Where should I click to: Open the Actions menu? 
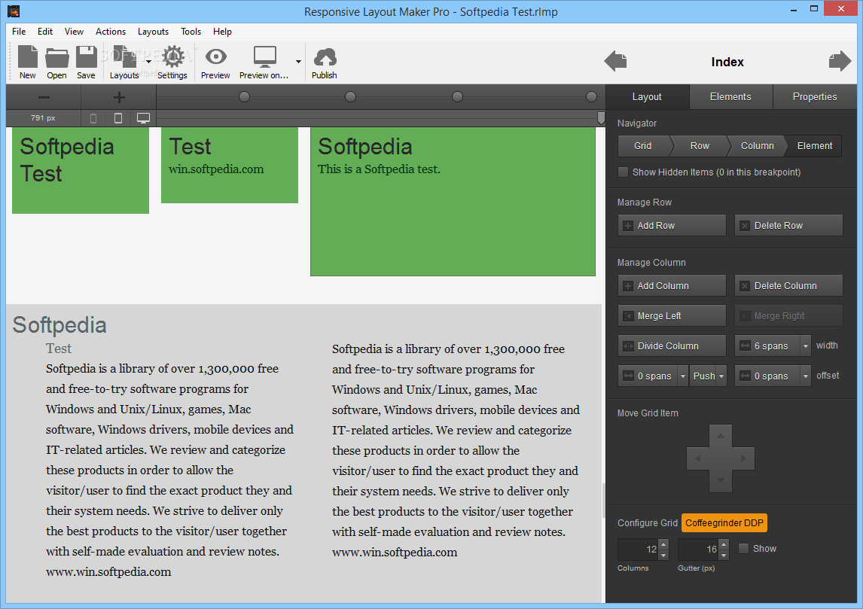pos(111,32)
